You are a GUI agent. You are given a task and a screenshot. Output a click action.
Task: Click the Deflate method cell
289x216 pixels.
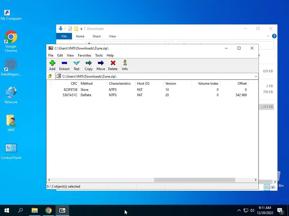[86, 95]
